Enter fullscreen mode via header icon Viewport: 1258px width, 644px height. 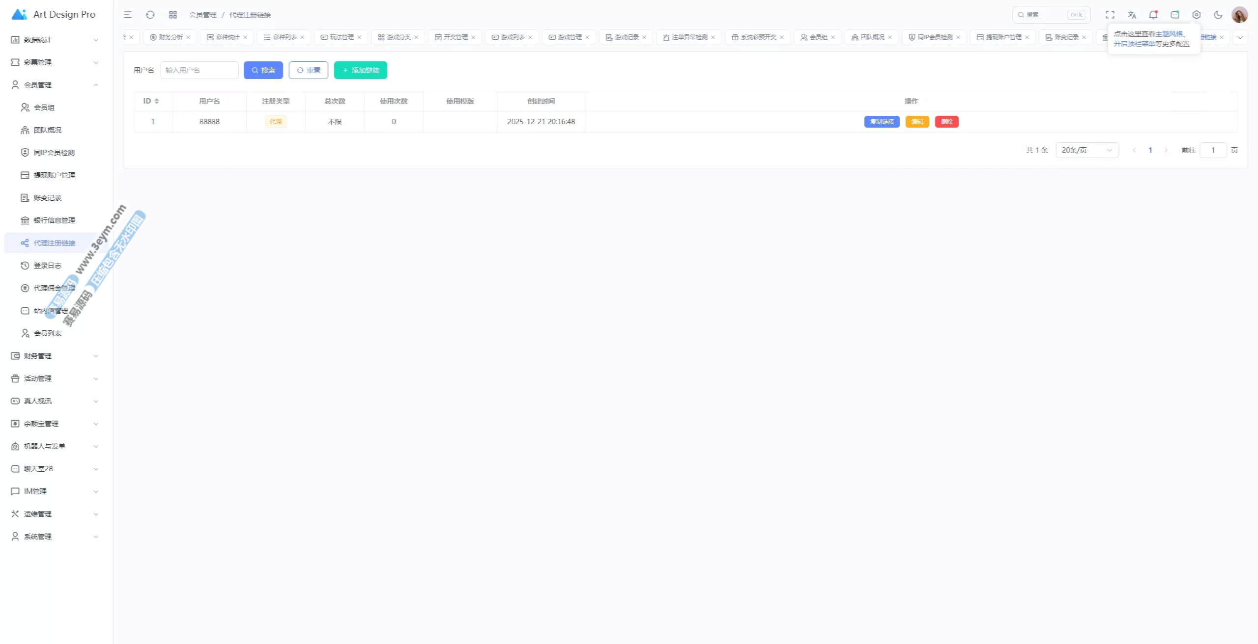(x=1110, y=15)
